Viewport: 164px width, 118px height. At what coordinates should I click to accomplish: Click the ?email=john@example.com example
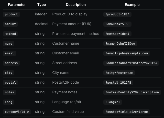[127, 53]
